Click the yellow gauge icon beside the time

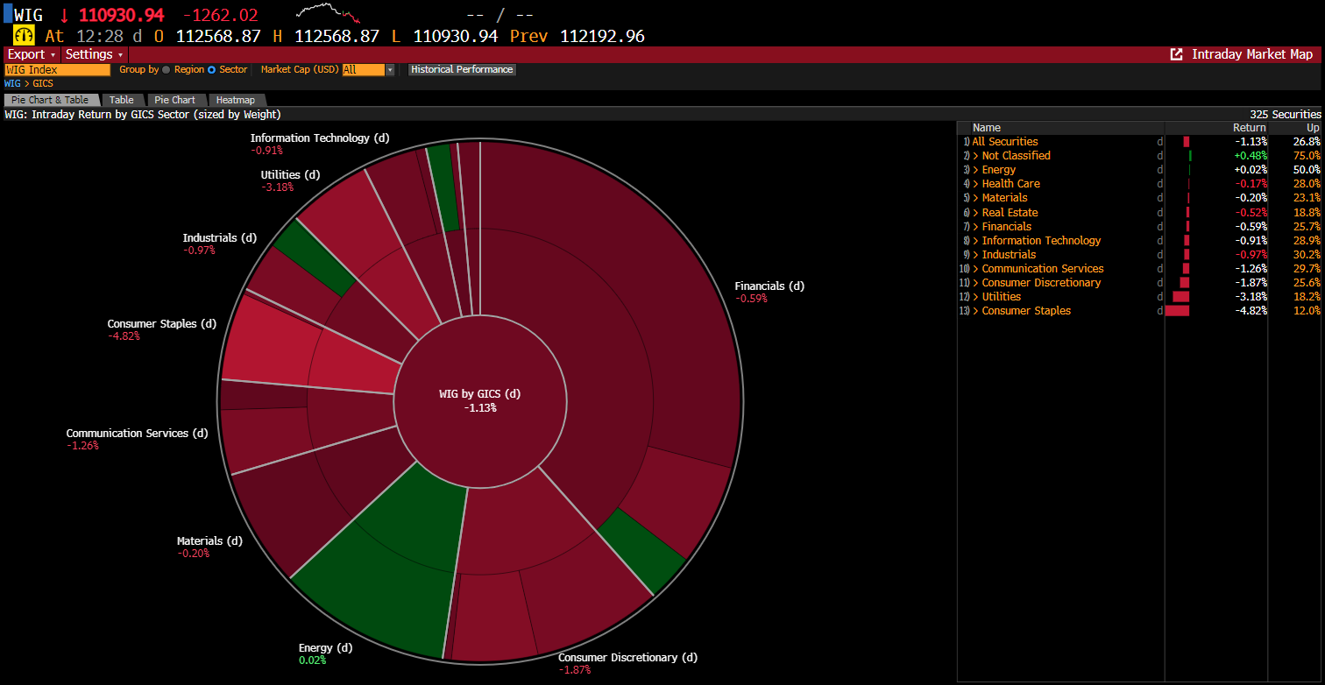click(x=24, y=36)
